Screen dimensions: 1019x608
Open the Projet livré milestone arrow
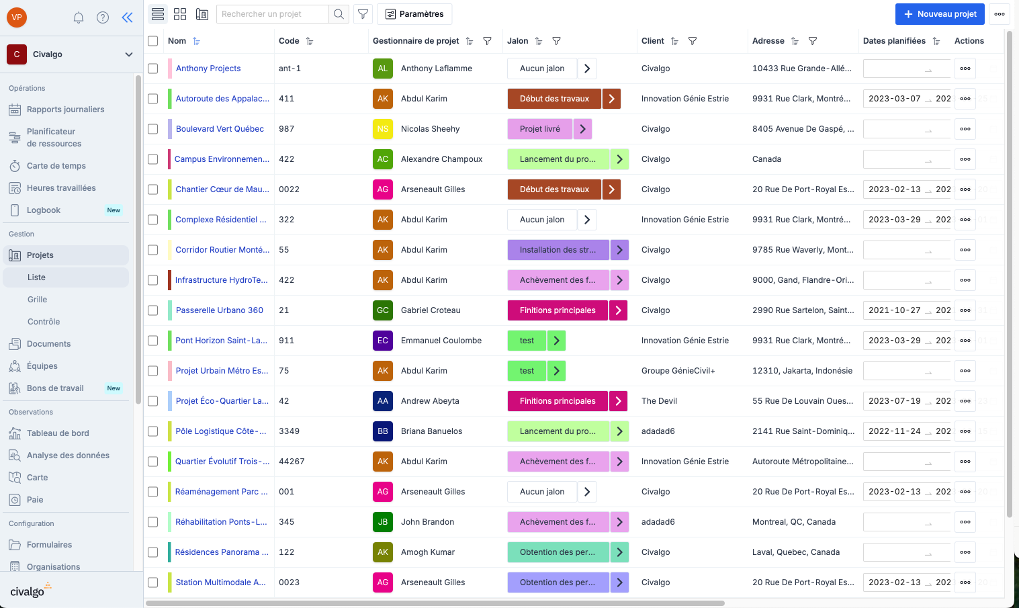[x=582, y=129]
